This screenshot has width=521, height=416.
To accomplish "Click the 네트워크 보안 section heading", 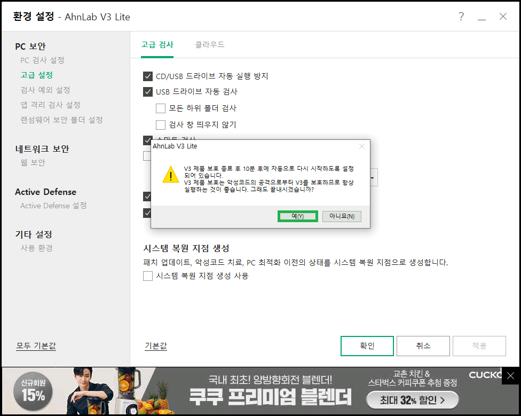I will tap(42, 149).
